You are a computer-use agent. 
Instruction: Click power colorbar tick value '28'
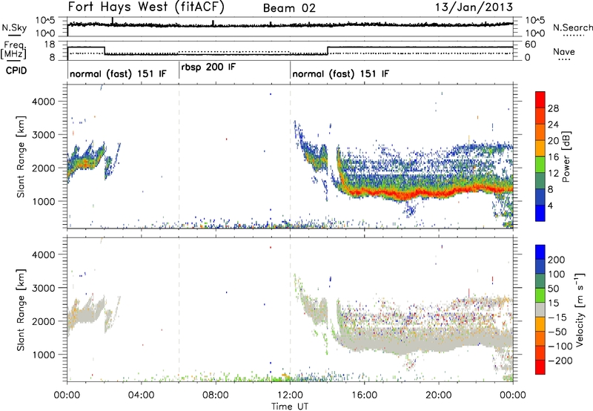(553, 108)
